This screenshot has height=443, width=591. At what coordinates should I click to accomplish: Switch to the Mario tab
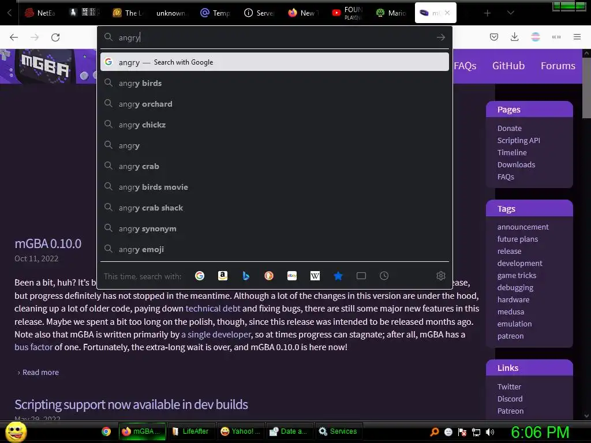[391, 13]
